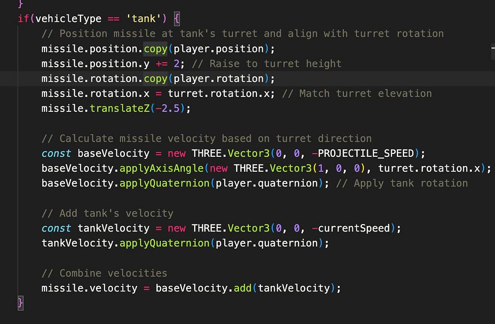495x324 pixels.
Task: Click applyQuaternion on the baseVelocity line
Action: point(164,184)
